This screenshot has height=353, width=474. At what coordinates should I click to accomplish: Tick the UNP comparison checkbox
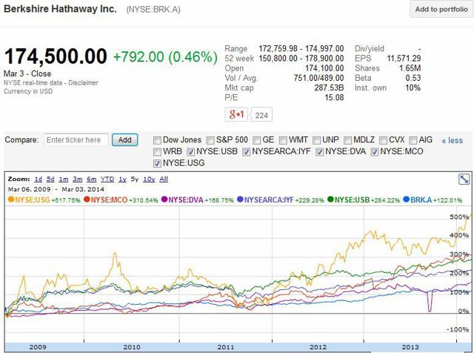point(316,140)
